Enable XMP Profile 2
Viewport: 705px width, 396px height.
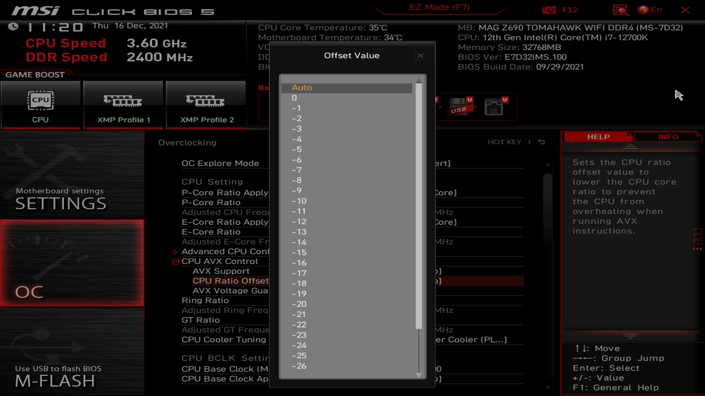(x=206, y=105)
